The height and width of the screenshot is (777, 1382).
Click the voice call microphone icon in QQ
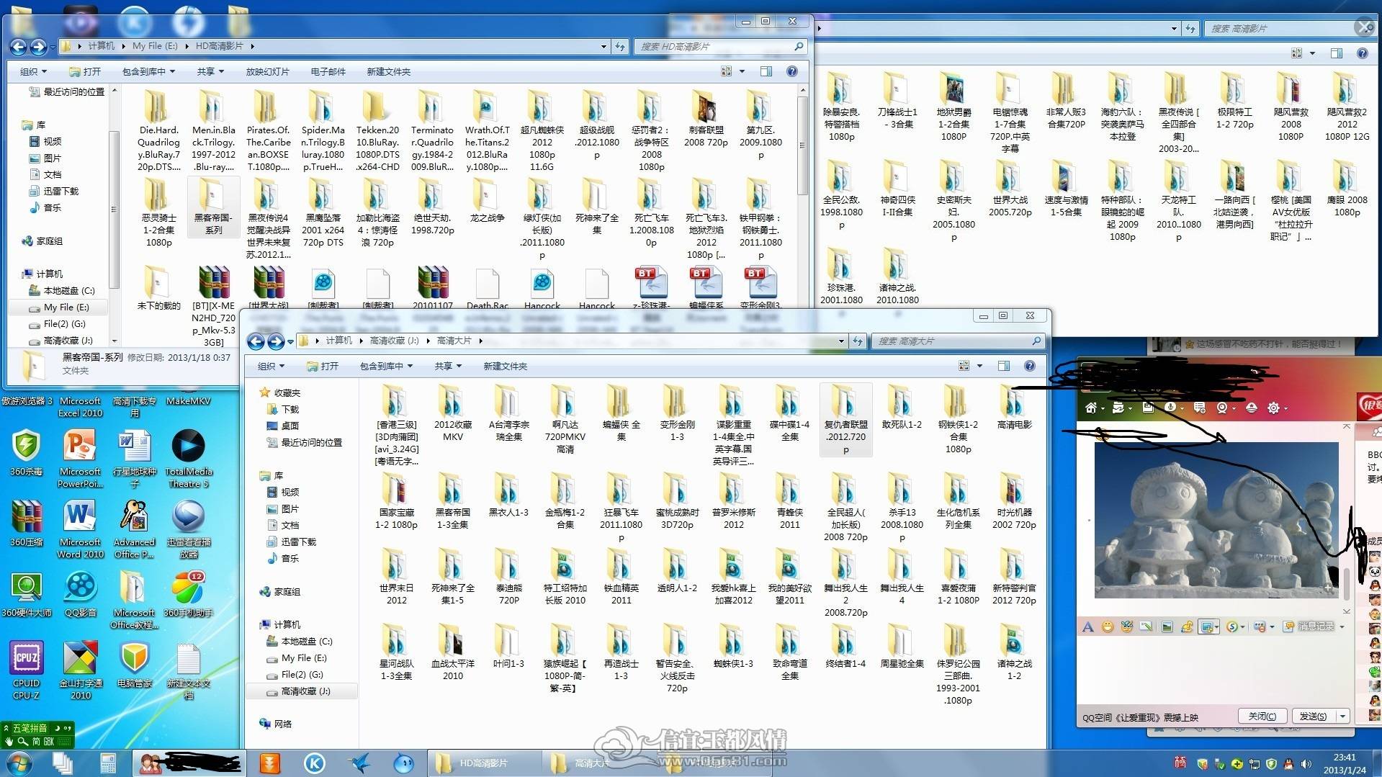[x=1170, y=408]
